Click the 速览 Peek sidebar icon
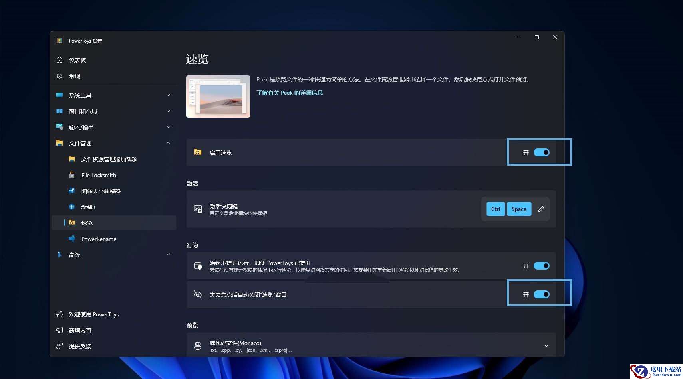This screenshot has width=683, height=379. point(72,223)
